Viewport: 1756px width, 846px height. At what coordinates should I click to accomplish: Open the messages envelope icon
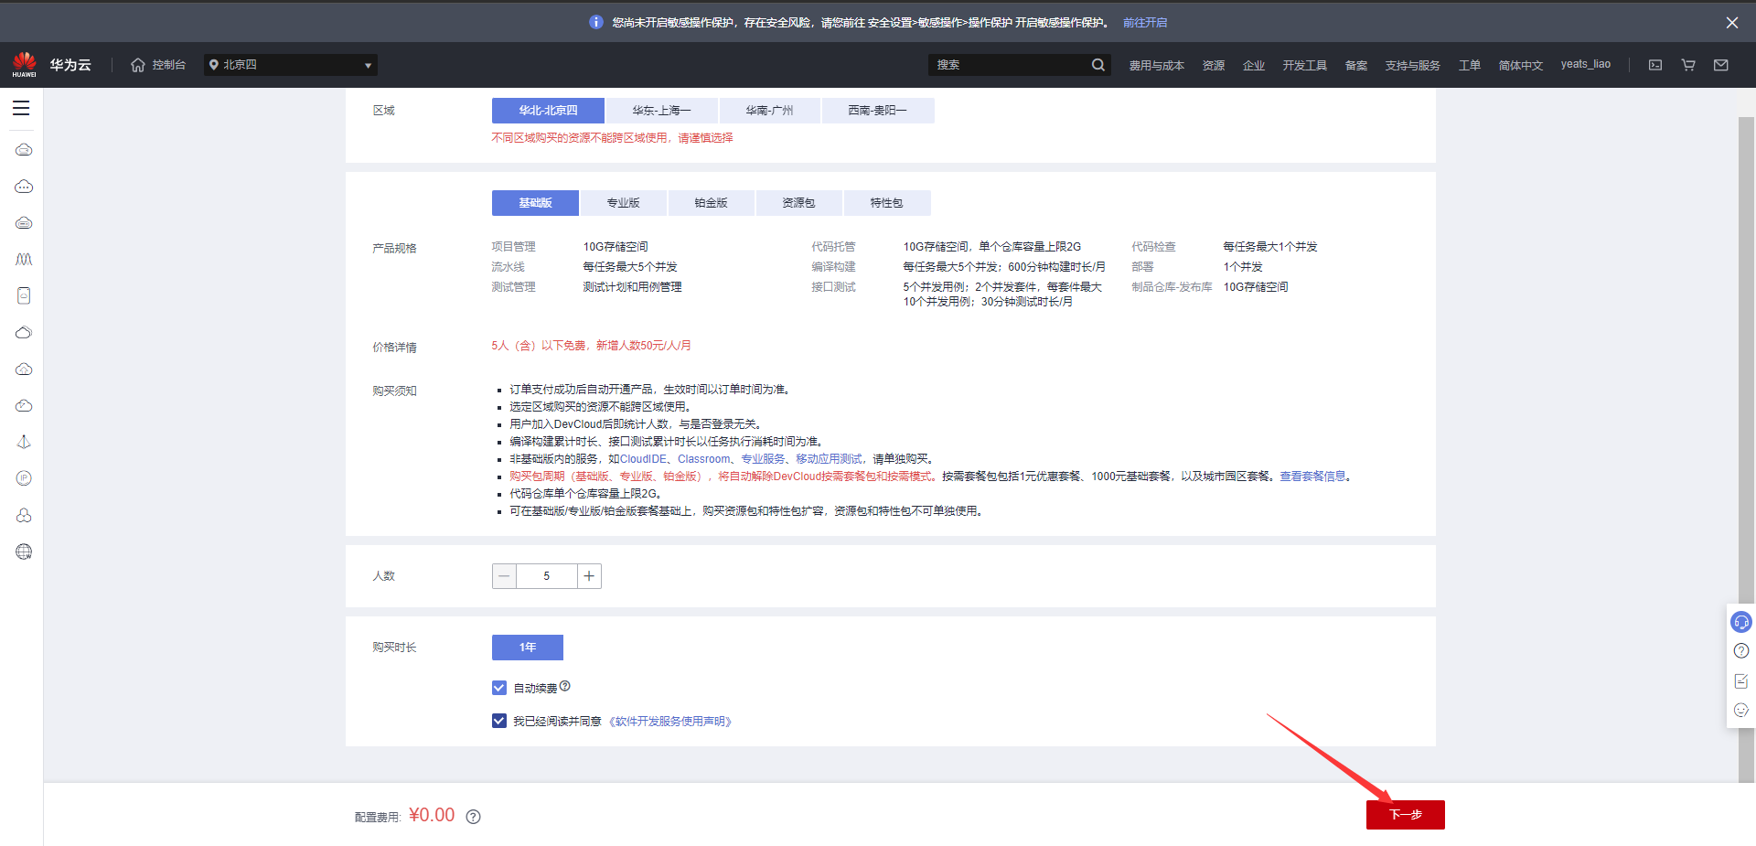1721,65
